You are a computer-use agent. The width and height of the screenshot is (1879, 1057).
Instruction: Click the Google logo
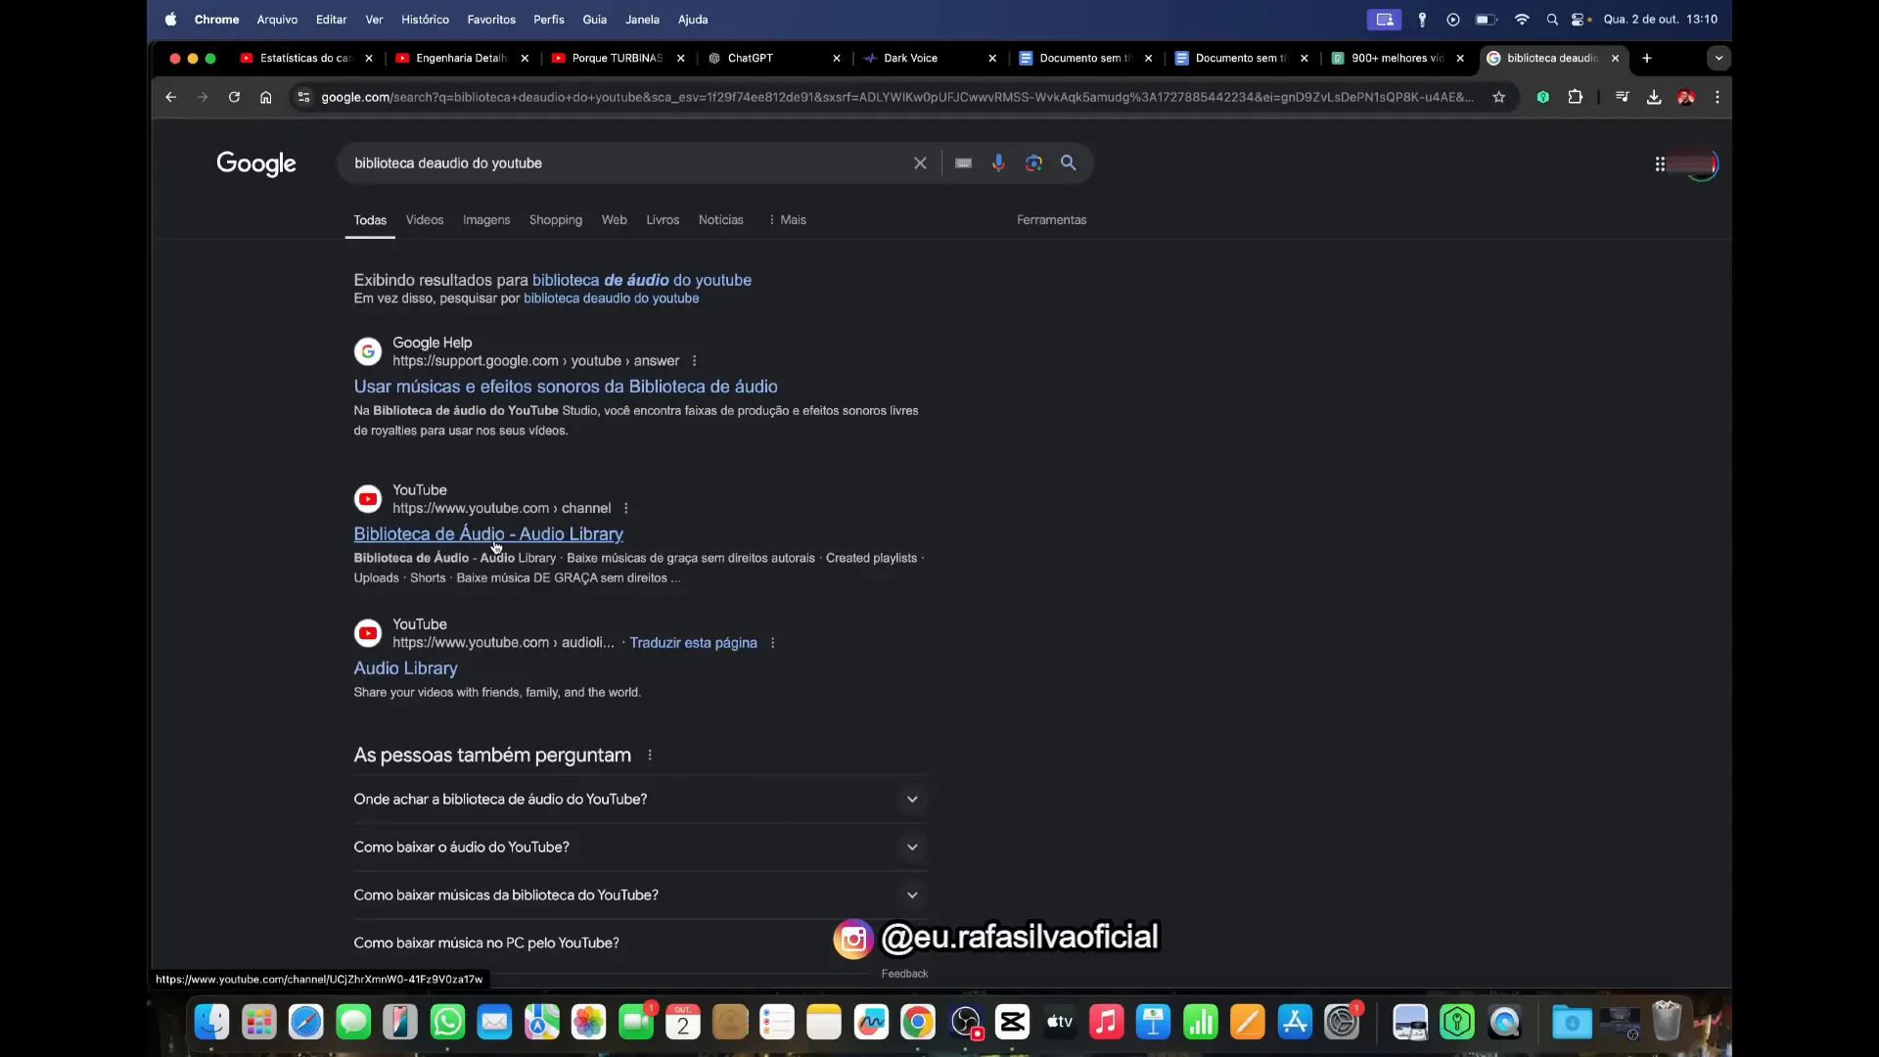pos(256,163)
